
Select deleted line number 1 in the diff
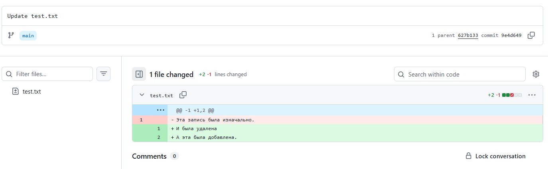coord(141,120)
